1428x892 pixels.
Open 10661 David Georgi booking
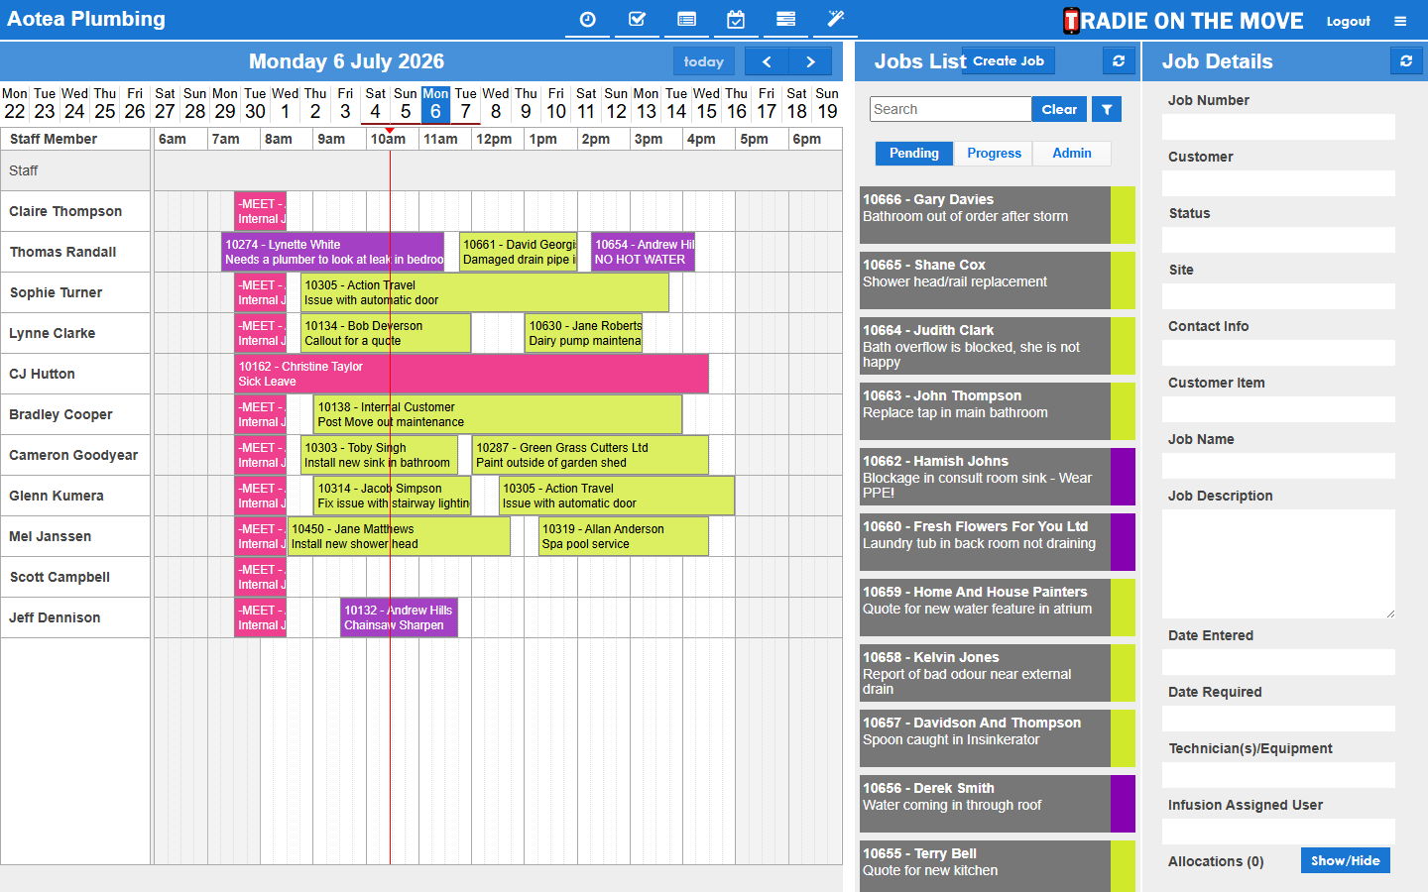coord(518,252)
